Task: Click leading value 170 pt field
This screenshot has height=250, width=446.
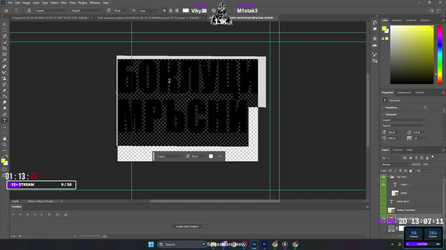Action: point(417,132)
